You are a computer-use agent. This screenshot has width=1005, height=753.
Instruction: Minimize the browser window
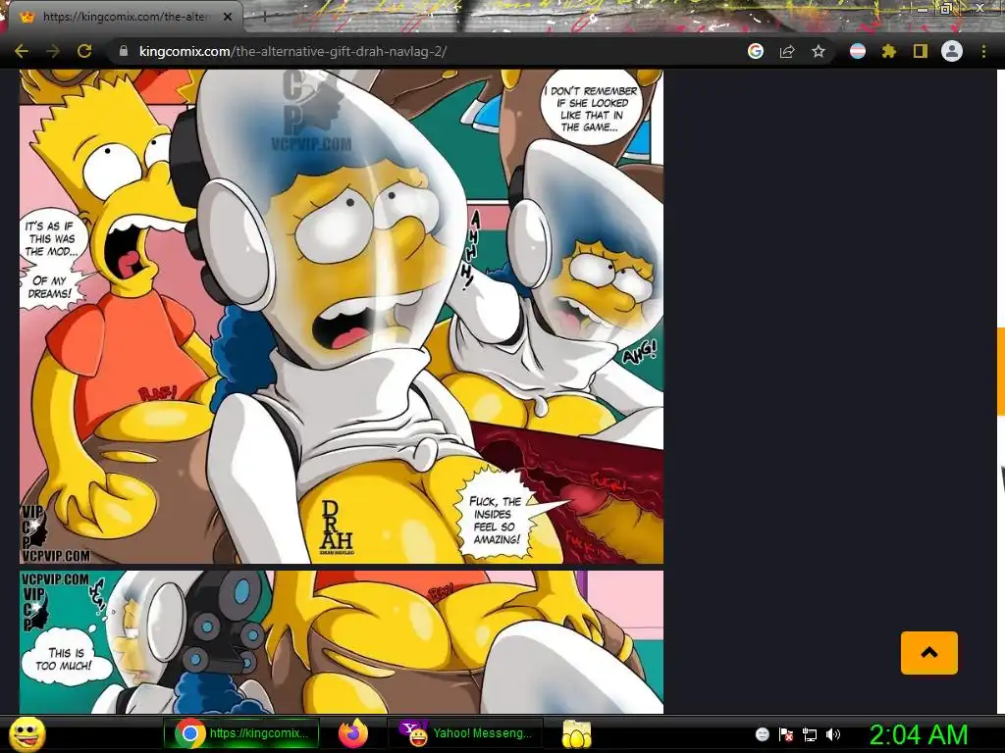tap(923, 8)
